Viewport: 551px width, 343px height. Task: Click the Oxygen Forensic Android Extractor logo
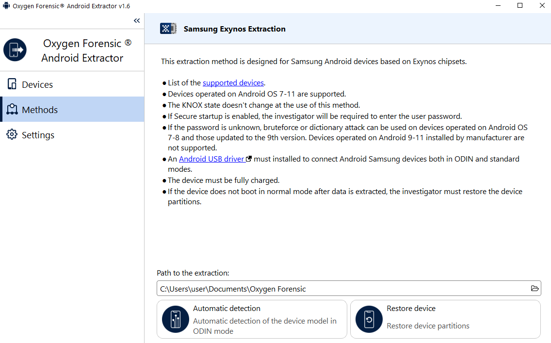[15, 50]
